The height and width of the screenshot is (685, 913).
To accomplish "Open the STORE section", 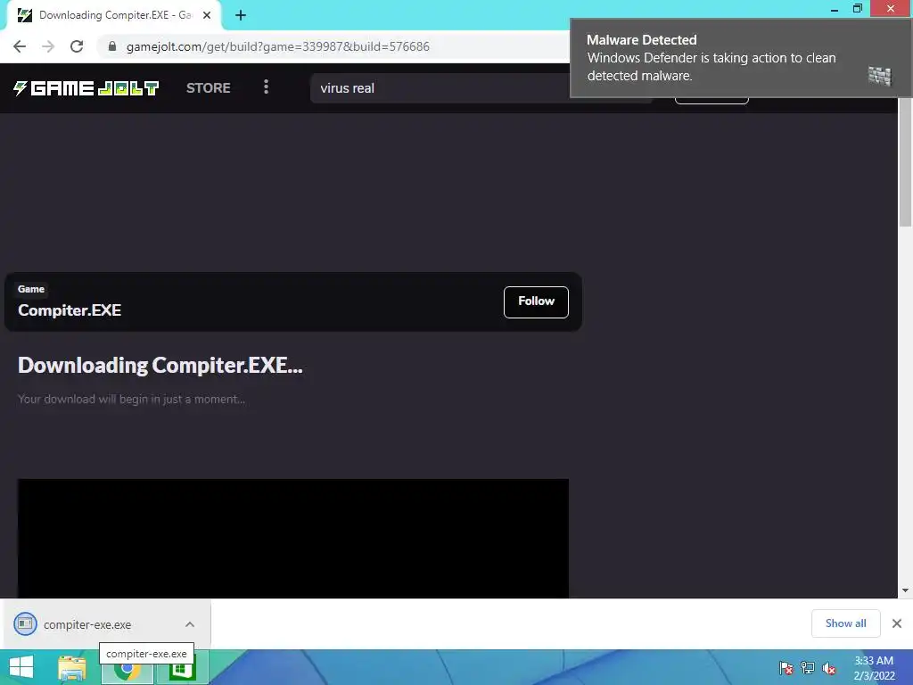I will (209, 88).
